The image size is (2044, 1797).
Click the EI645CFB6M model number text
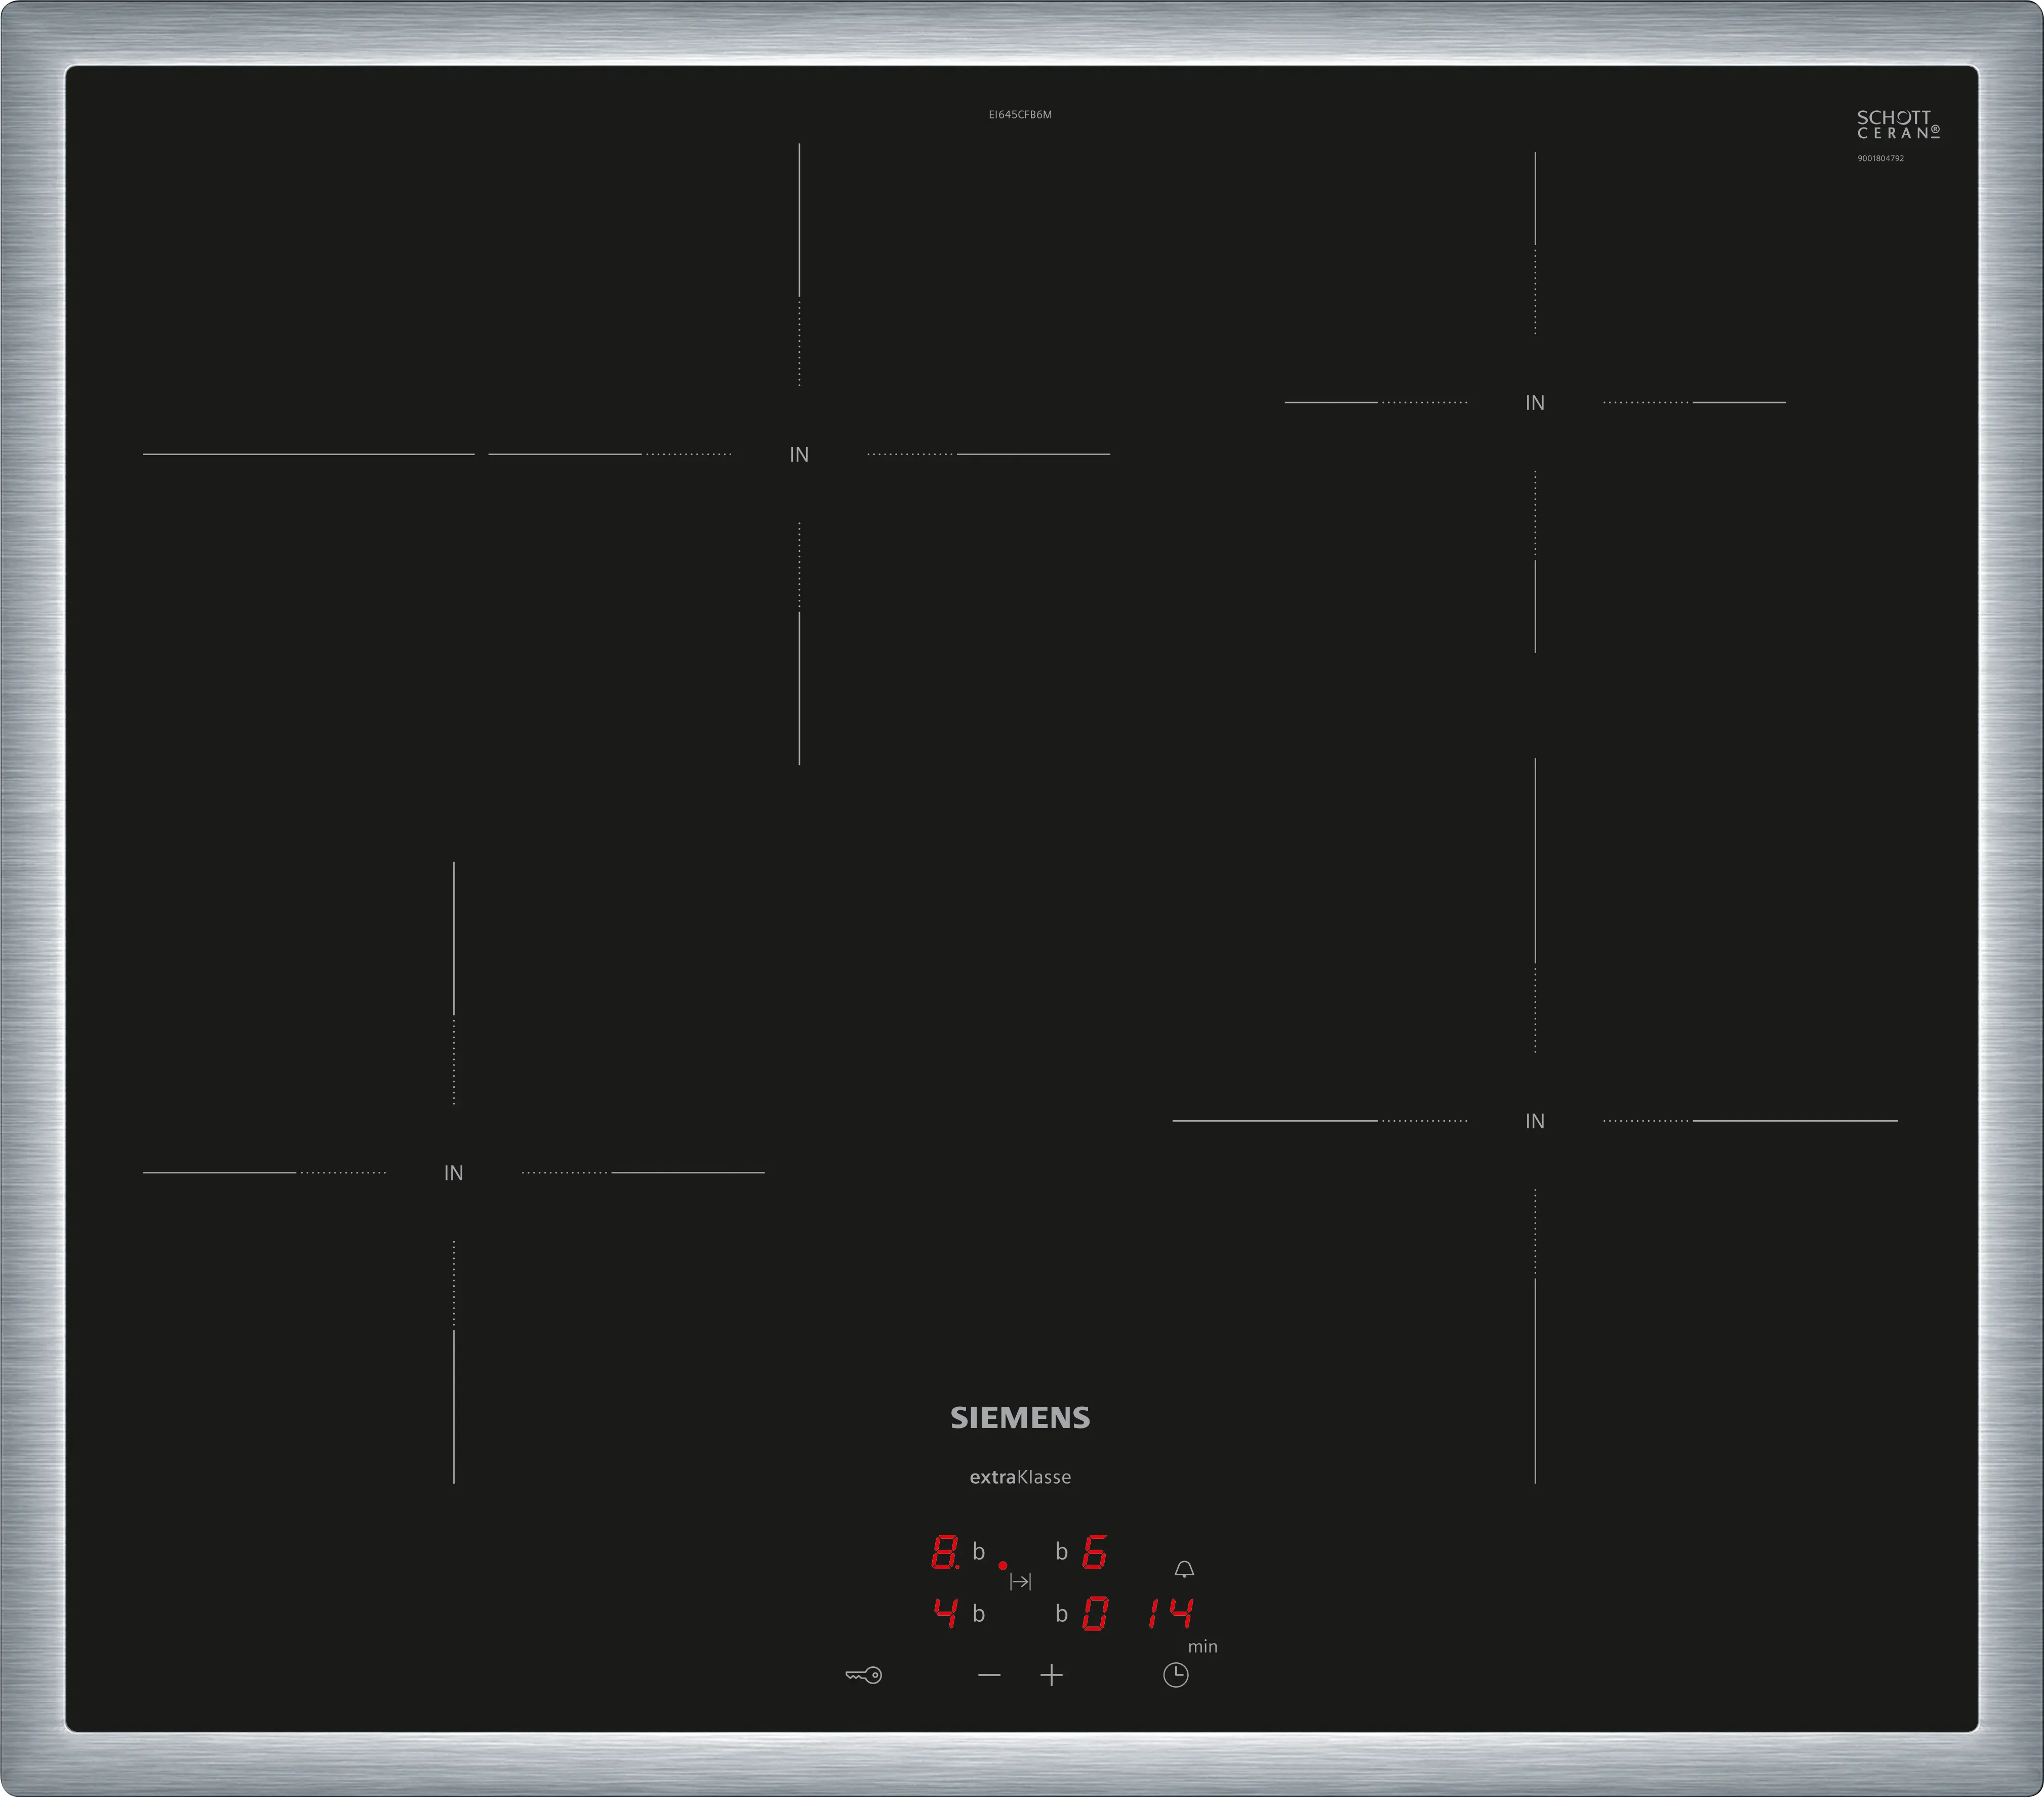tap(1020, 115)
